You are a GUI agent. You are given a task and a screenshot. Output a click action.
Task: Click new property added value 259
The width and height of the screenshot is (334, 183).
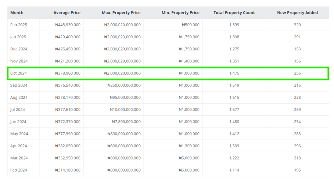click(x=297, y=110)
